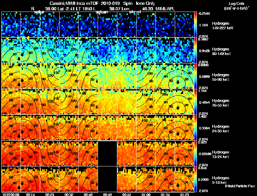The width and height of the screenshot is (257, 196).
Task: Click the time label 00:57
Action: coord(127,194)
